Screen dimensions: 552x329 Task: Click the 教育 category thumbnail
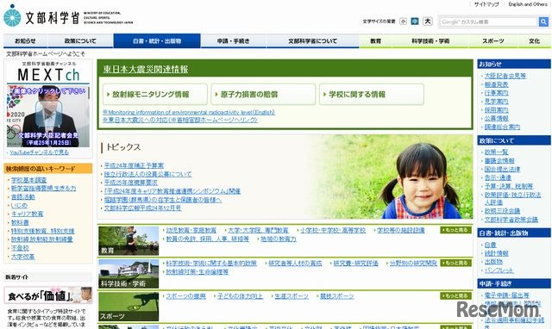[x=129, y=240]
